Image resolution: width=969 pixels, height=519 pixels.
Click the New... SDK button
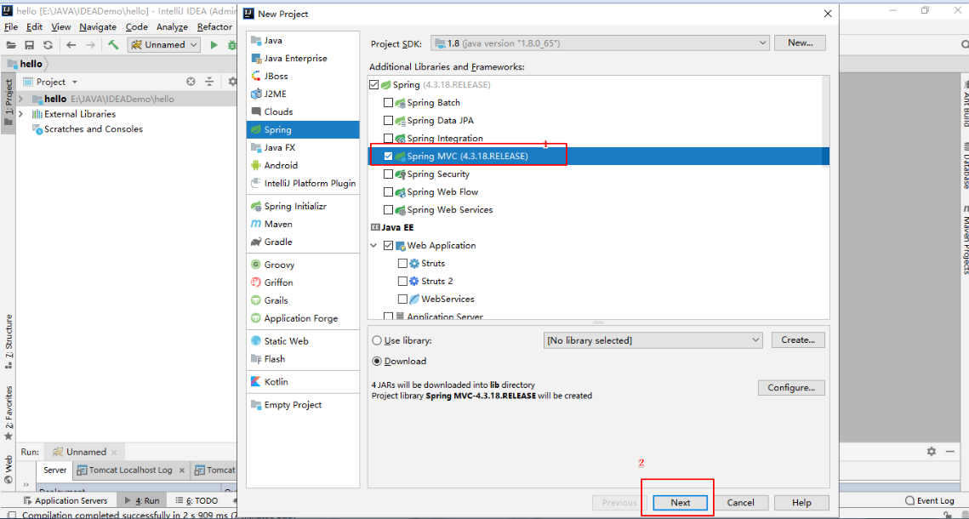[799, 43]
